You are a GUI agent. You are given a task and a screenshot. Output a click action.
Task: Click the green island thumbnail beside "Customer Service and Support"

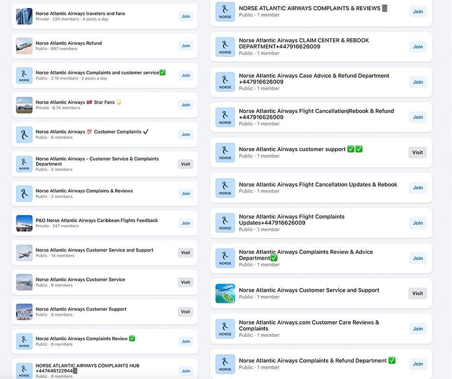(x=225, y=293)
